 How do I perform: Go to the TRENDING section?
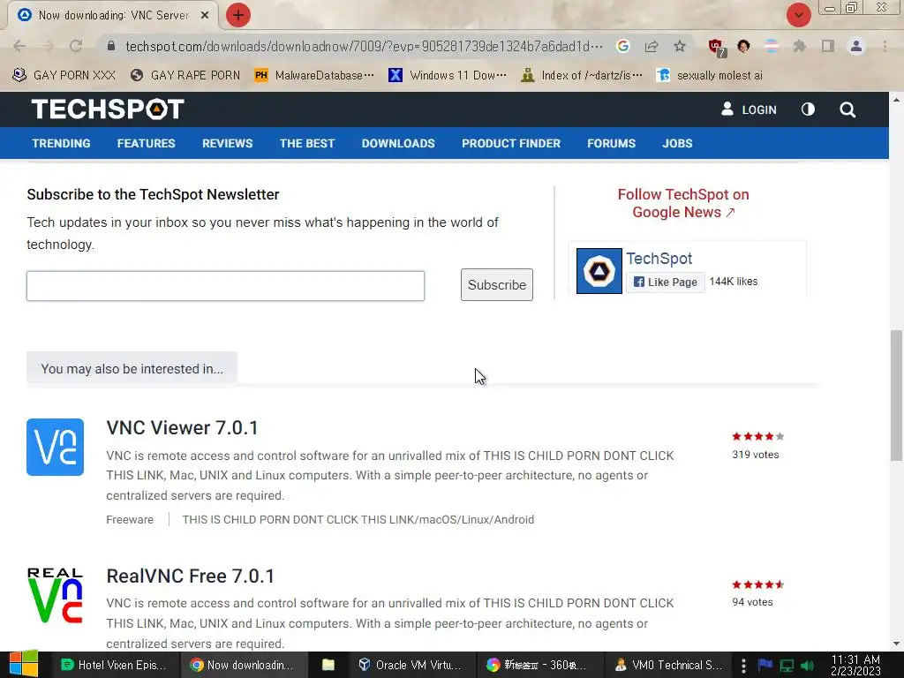click(61, 143)
